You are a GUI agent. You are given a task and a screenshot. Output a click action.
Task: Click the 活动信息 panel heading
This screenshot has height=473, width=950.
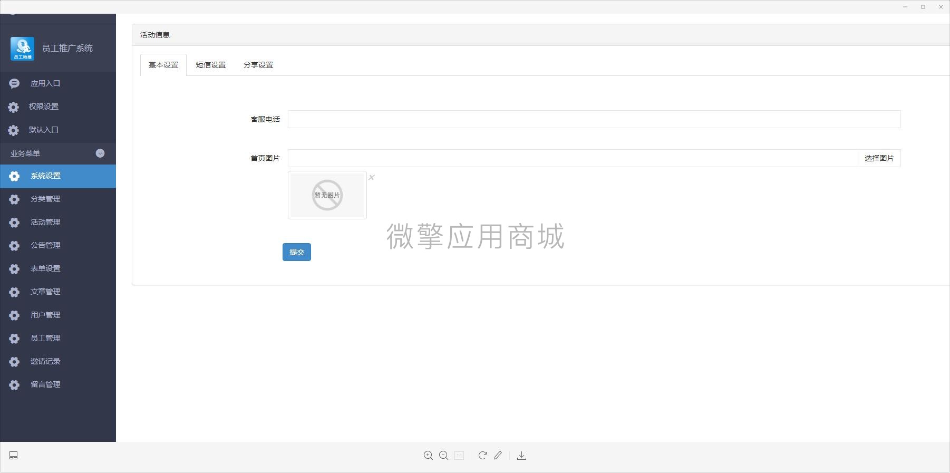pyautogui.click(x=155, y=35)
